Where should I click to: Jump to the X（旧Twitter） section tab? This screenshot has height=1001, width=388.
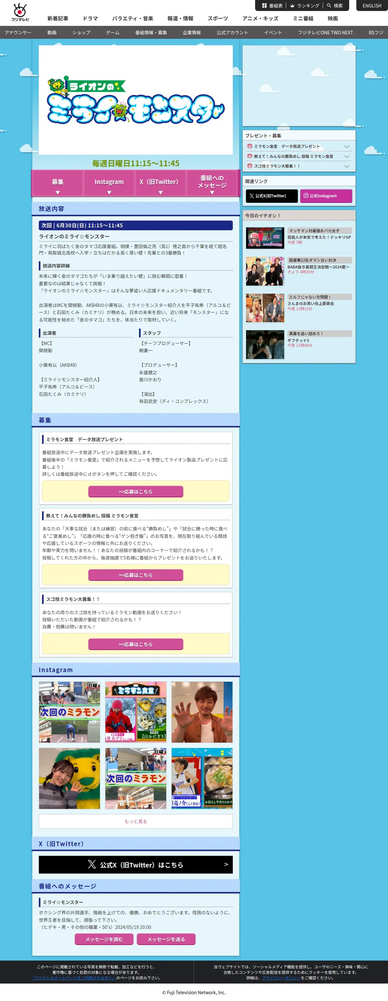coord(160,183)
